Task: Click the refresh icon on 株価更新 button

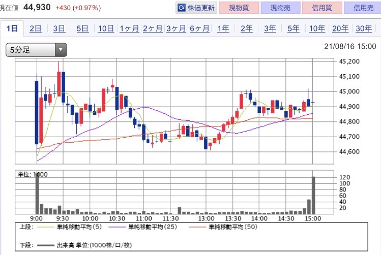Action: (181, 8)
